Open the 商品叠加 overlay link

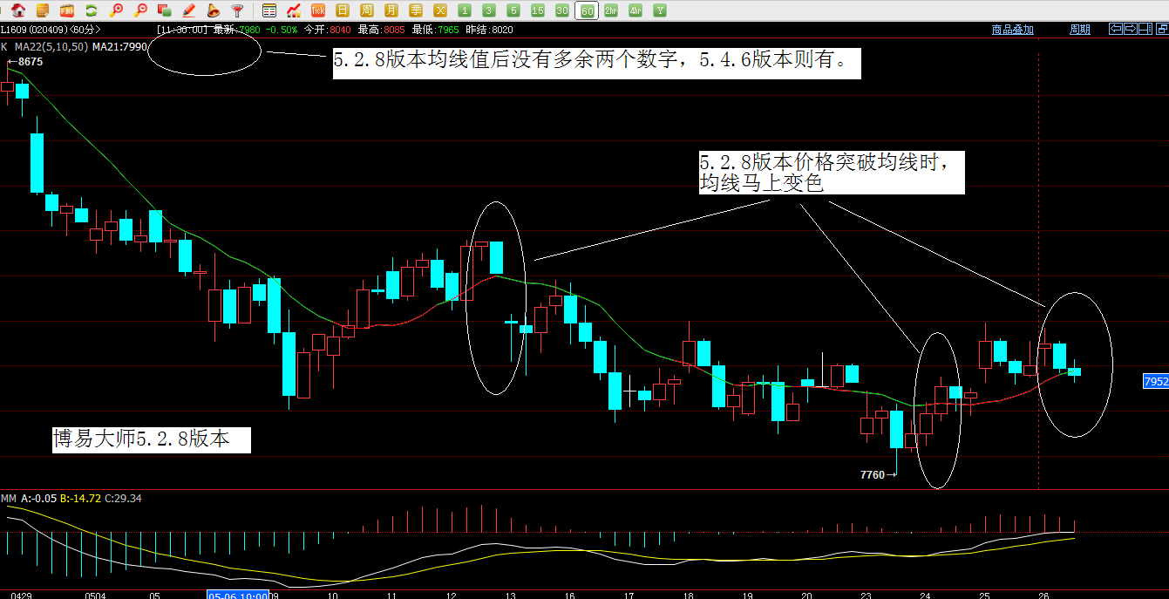(1012, 30)
